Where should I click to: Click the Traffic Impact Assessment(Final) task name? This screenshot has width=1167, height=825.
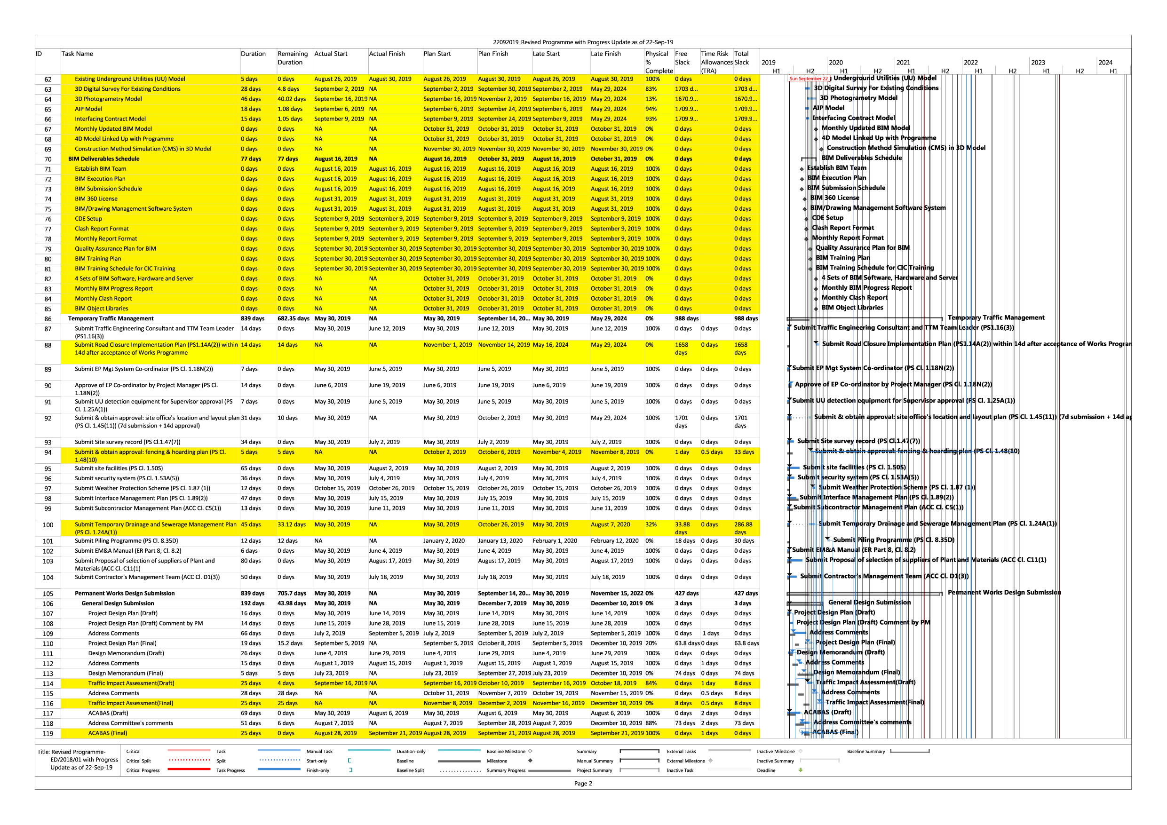click(x=130, y=704)
